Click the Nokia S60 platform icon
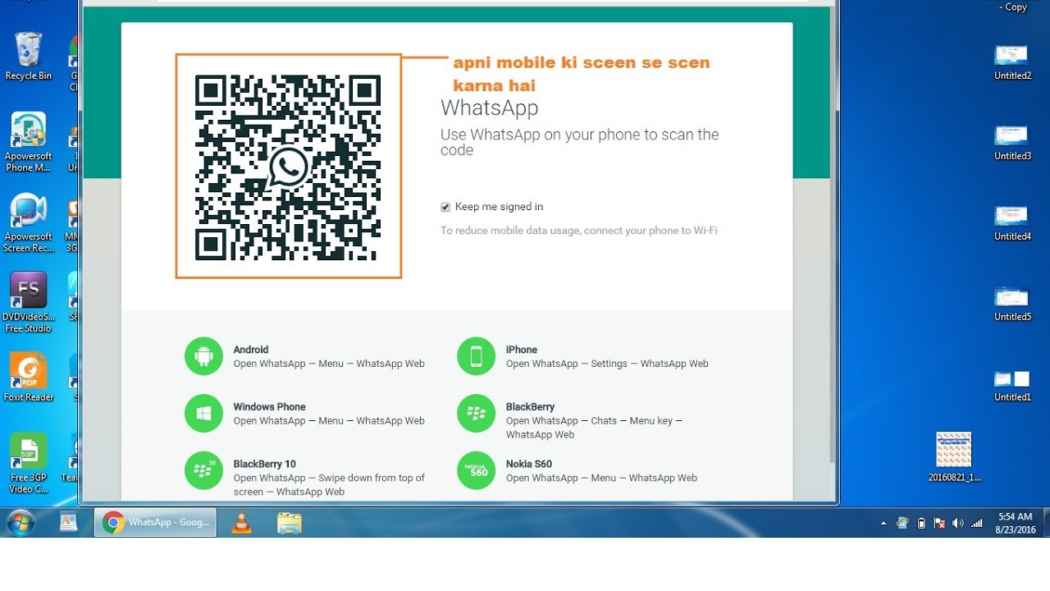 (x=476, y=470)
